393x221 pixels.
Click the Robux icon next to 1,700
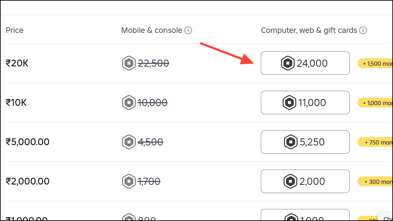[129, 181]
